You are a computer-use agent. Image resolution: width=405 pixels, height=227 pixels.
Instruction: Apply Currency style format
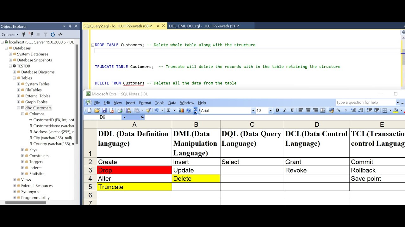(x=331, y=110)
